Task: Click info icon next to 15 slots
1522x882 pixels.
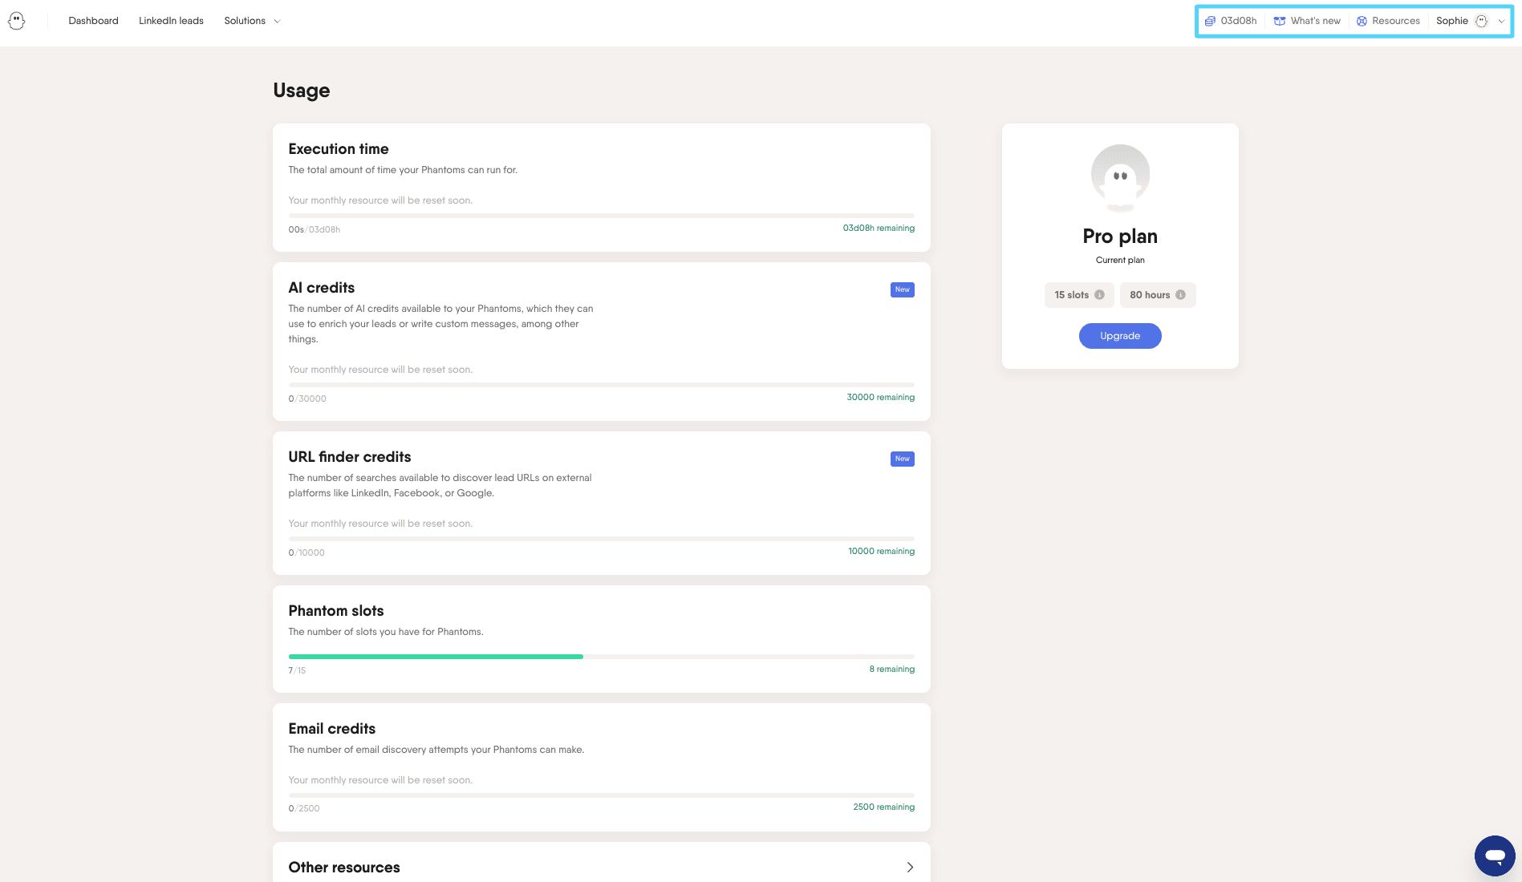Action: [x=1099, y=295]
